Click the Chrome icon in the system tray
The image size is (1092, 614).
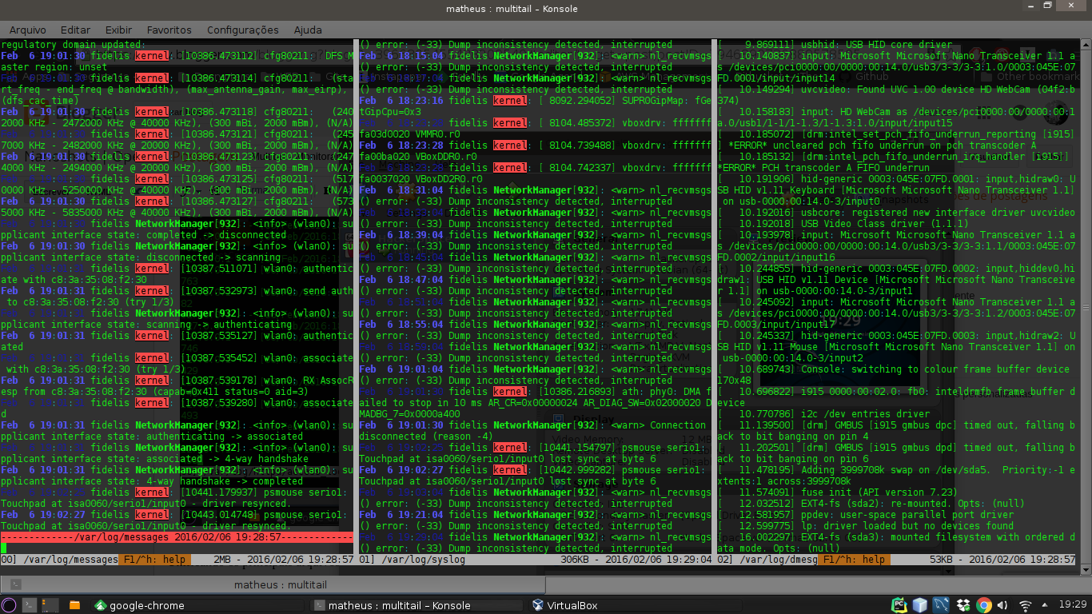984,605
